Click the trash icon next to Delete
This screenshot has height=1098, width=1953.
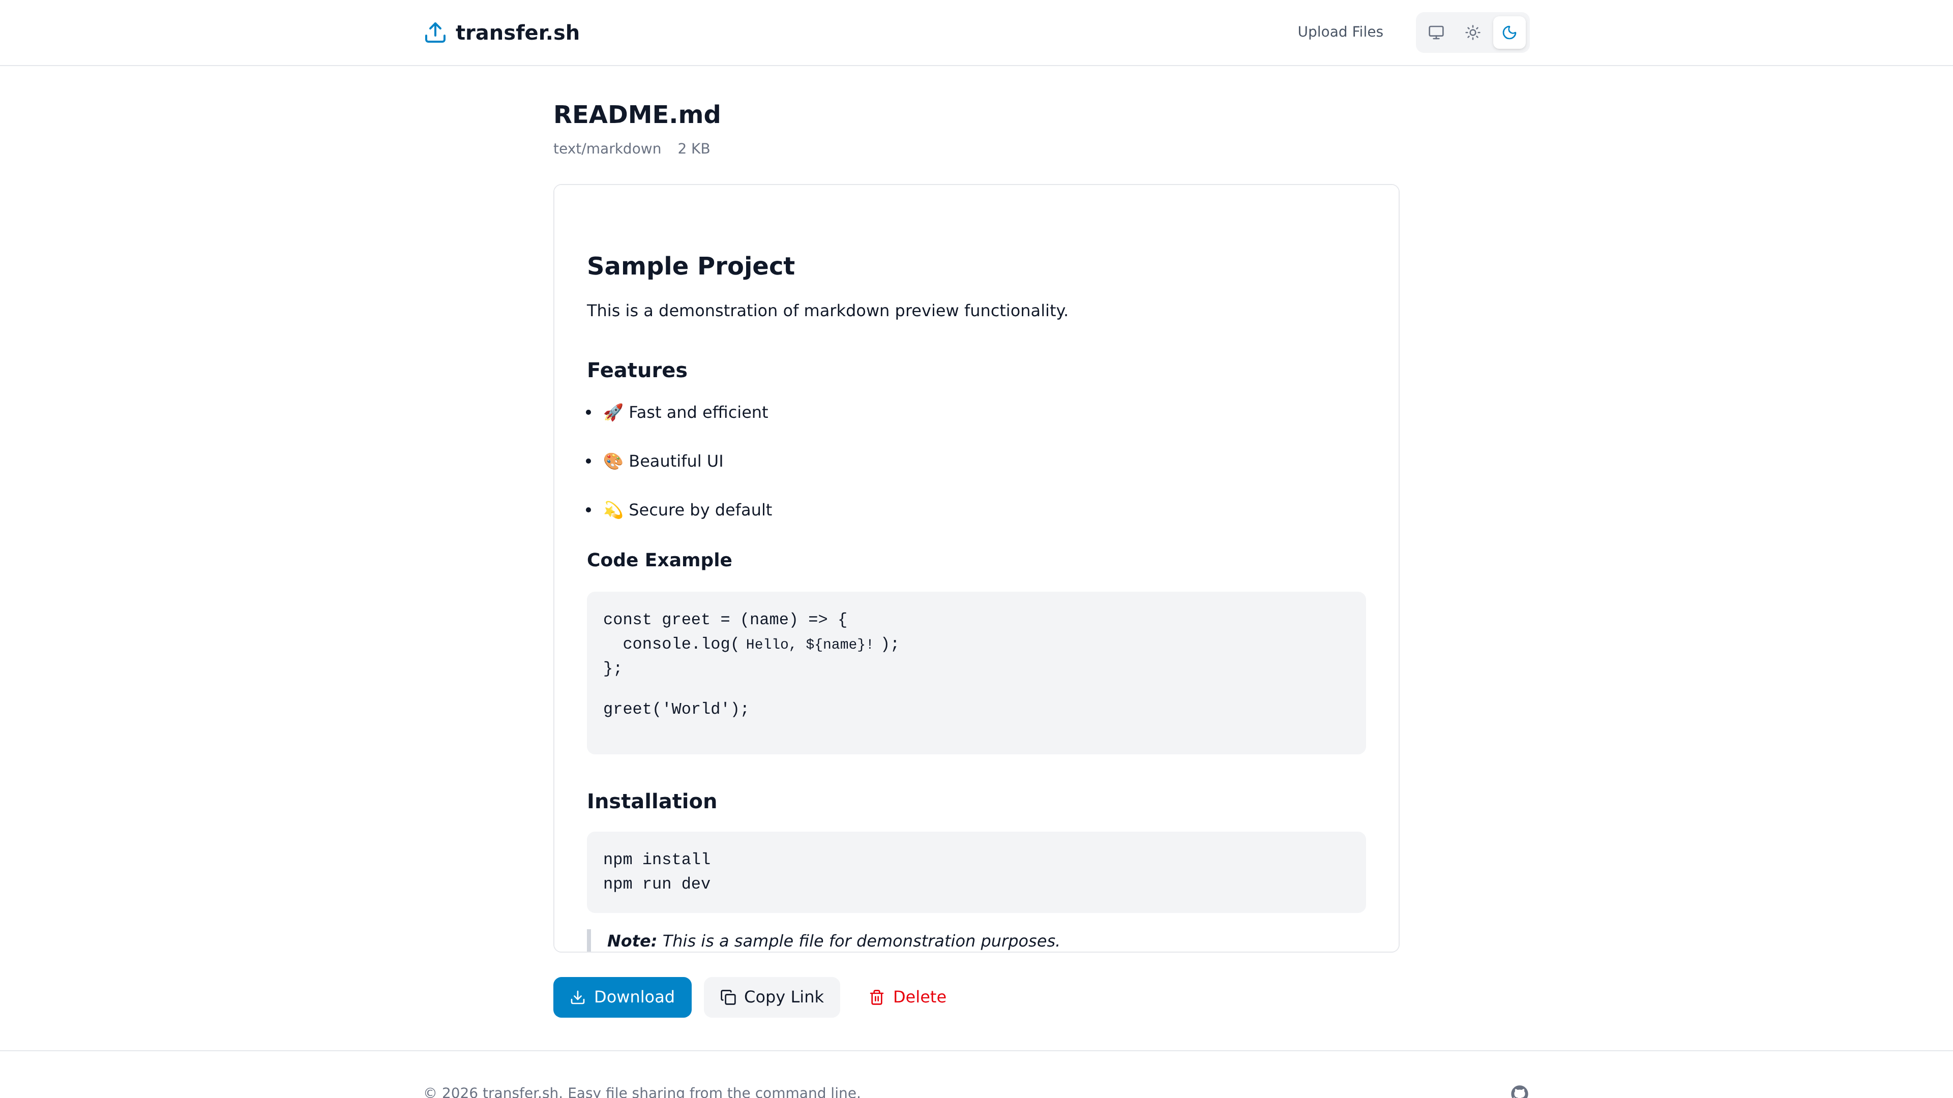(876, 997)
